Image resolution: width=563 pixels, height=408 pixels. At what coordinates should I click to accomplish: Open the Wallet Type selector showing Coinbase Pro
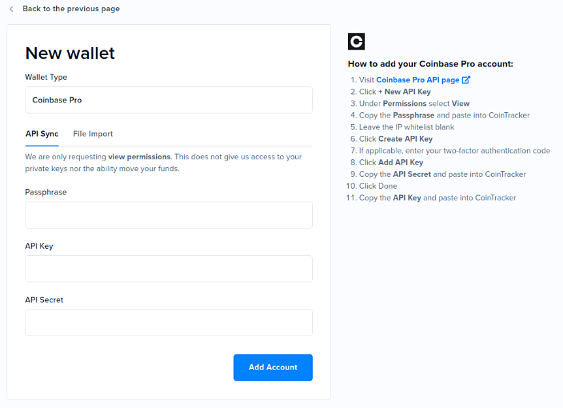[x=169, y=100]
